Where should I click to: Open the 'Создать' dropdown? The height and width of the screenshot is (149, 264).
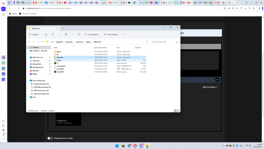tap(35, 34)
